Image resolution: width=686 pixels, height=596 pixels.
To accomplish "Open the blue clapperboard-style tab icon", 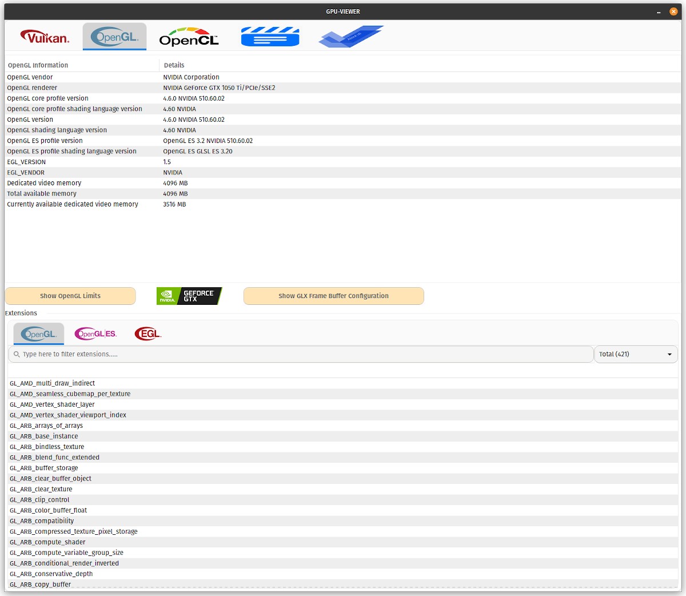I will [270, 37].
